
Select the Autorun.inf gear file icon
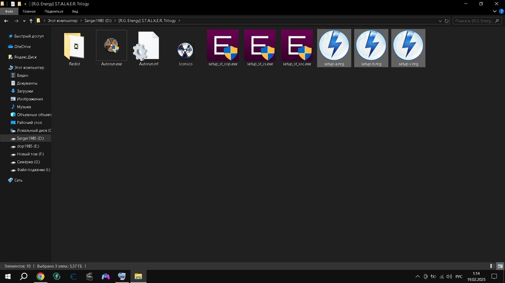coord(146,46)
